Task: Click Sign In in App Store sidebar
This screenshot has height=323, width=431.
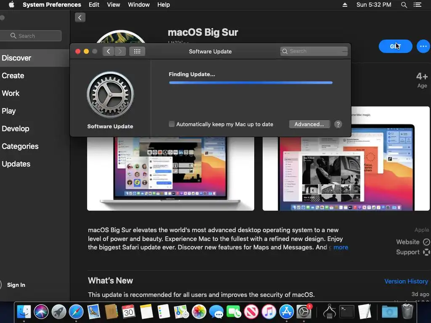Action: 16,285
